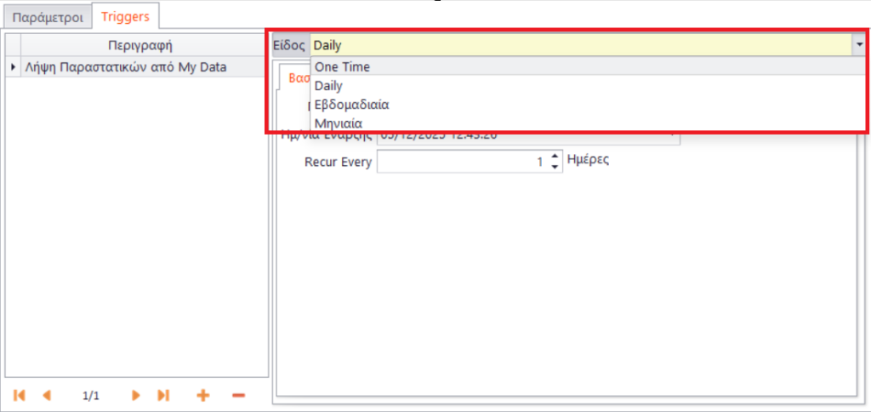Select the Λήψη Παραστατικών από My Data row

(x=126, y=66)
